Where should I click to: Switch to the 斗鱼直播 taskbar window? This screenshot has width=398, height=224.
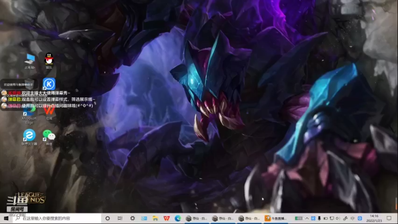point(276,218)
